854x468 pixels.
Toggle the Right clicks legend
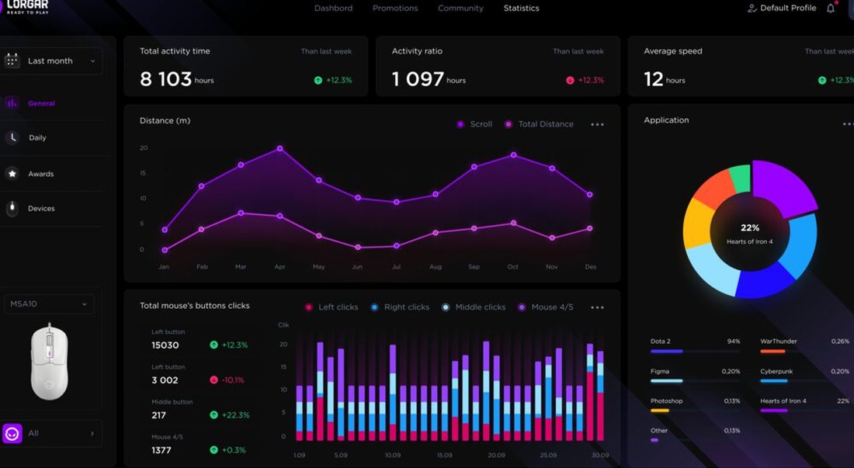pyautogui.click(x=400, y=307)
